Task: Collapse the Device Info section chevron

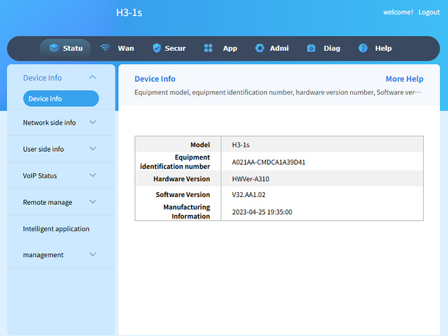Action: tap(92, 77)
